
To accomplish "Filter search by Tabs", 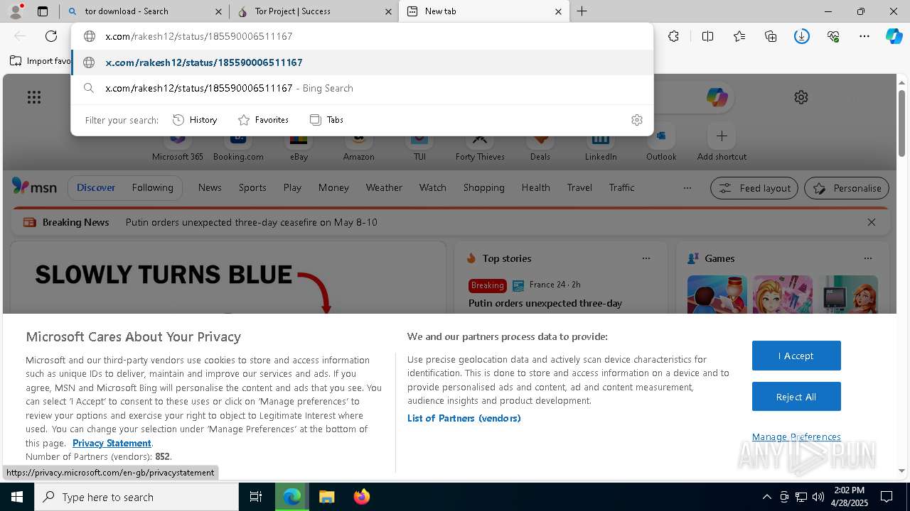I will pyautogui.click(x=326, y=120).
